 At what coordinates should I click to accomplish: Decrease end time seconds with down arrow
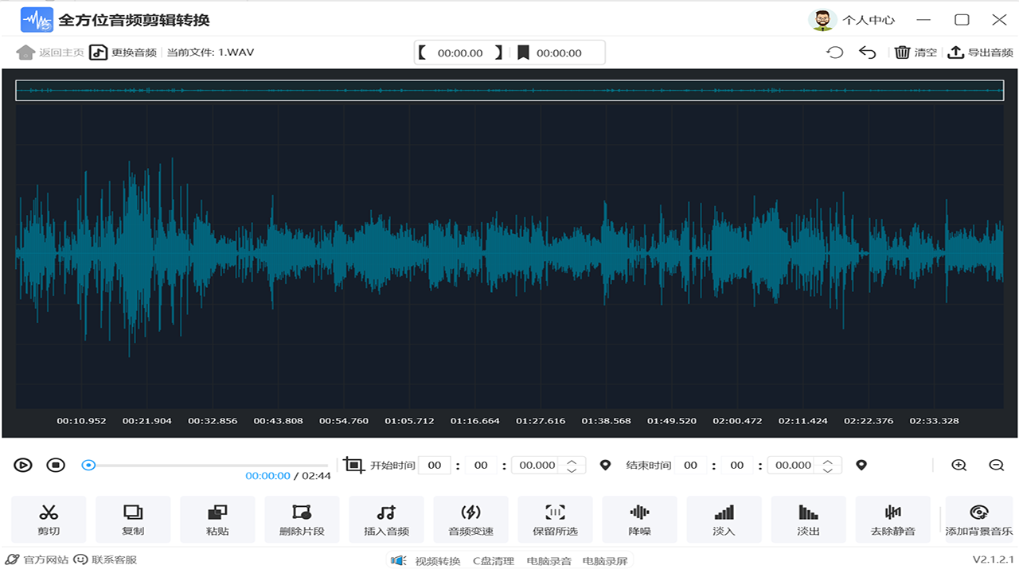coord(828,470)
